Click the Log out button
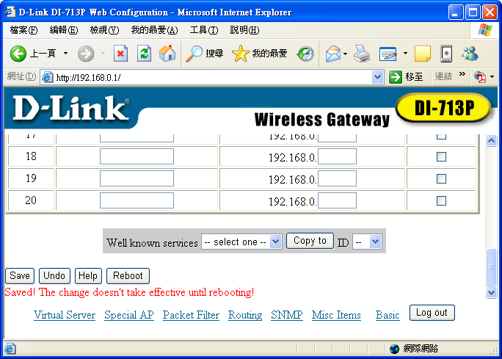The image size is (502, 359). (432, 313)
